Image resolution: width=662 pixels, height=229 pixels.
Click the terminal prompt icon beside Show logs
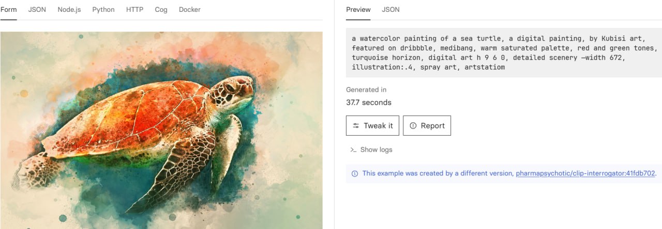click(353, 150)
